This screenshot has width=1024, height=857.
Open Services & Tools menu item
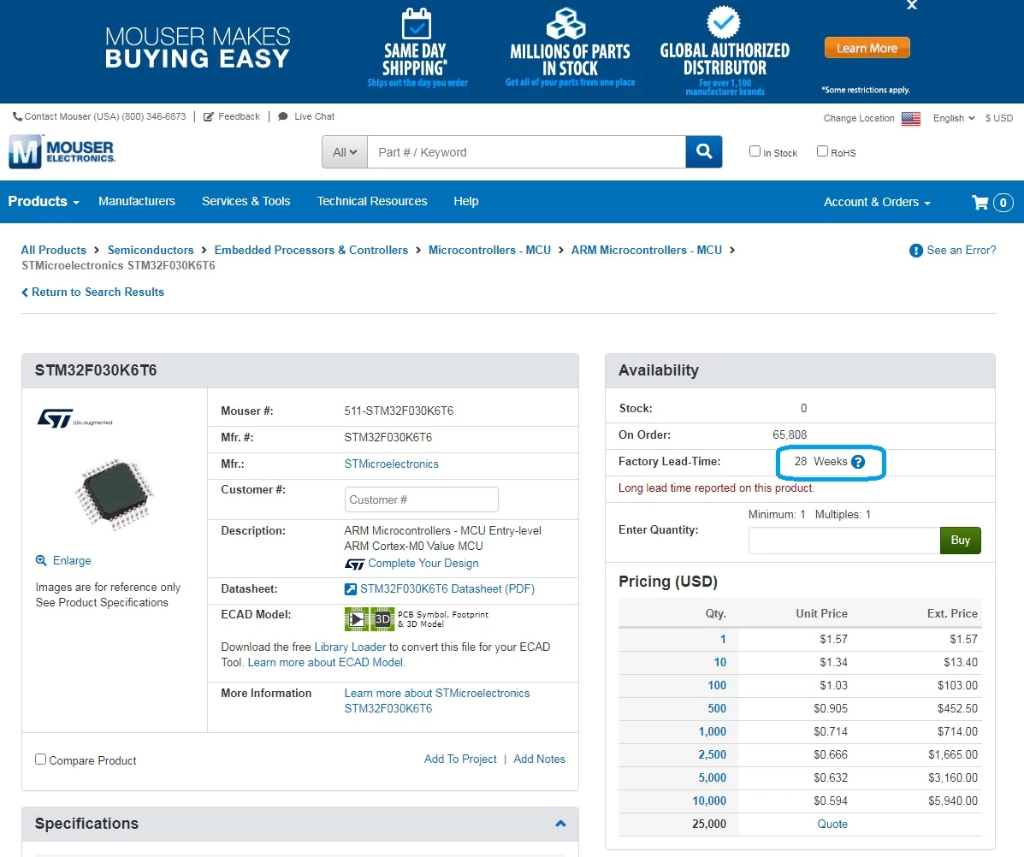[x=246, y=202]
